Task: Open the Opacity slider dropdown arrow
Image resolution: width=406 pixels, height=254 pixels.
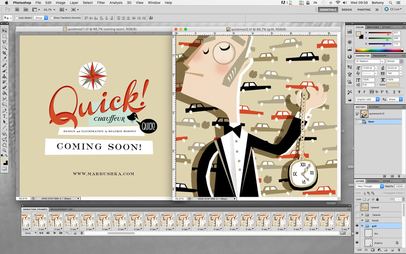Action: [x=404, y=187]
